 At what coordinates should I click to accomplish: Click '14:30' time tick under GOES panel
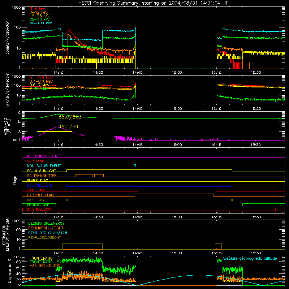98,145
